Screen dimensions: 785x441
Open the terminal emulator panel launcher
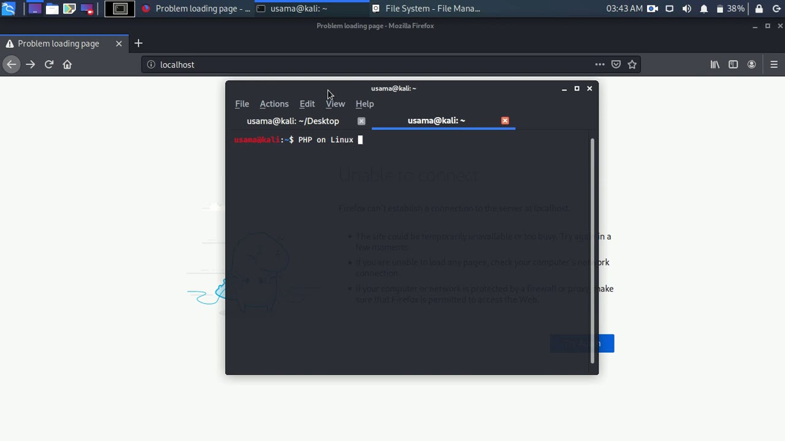point(120,9)
